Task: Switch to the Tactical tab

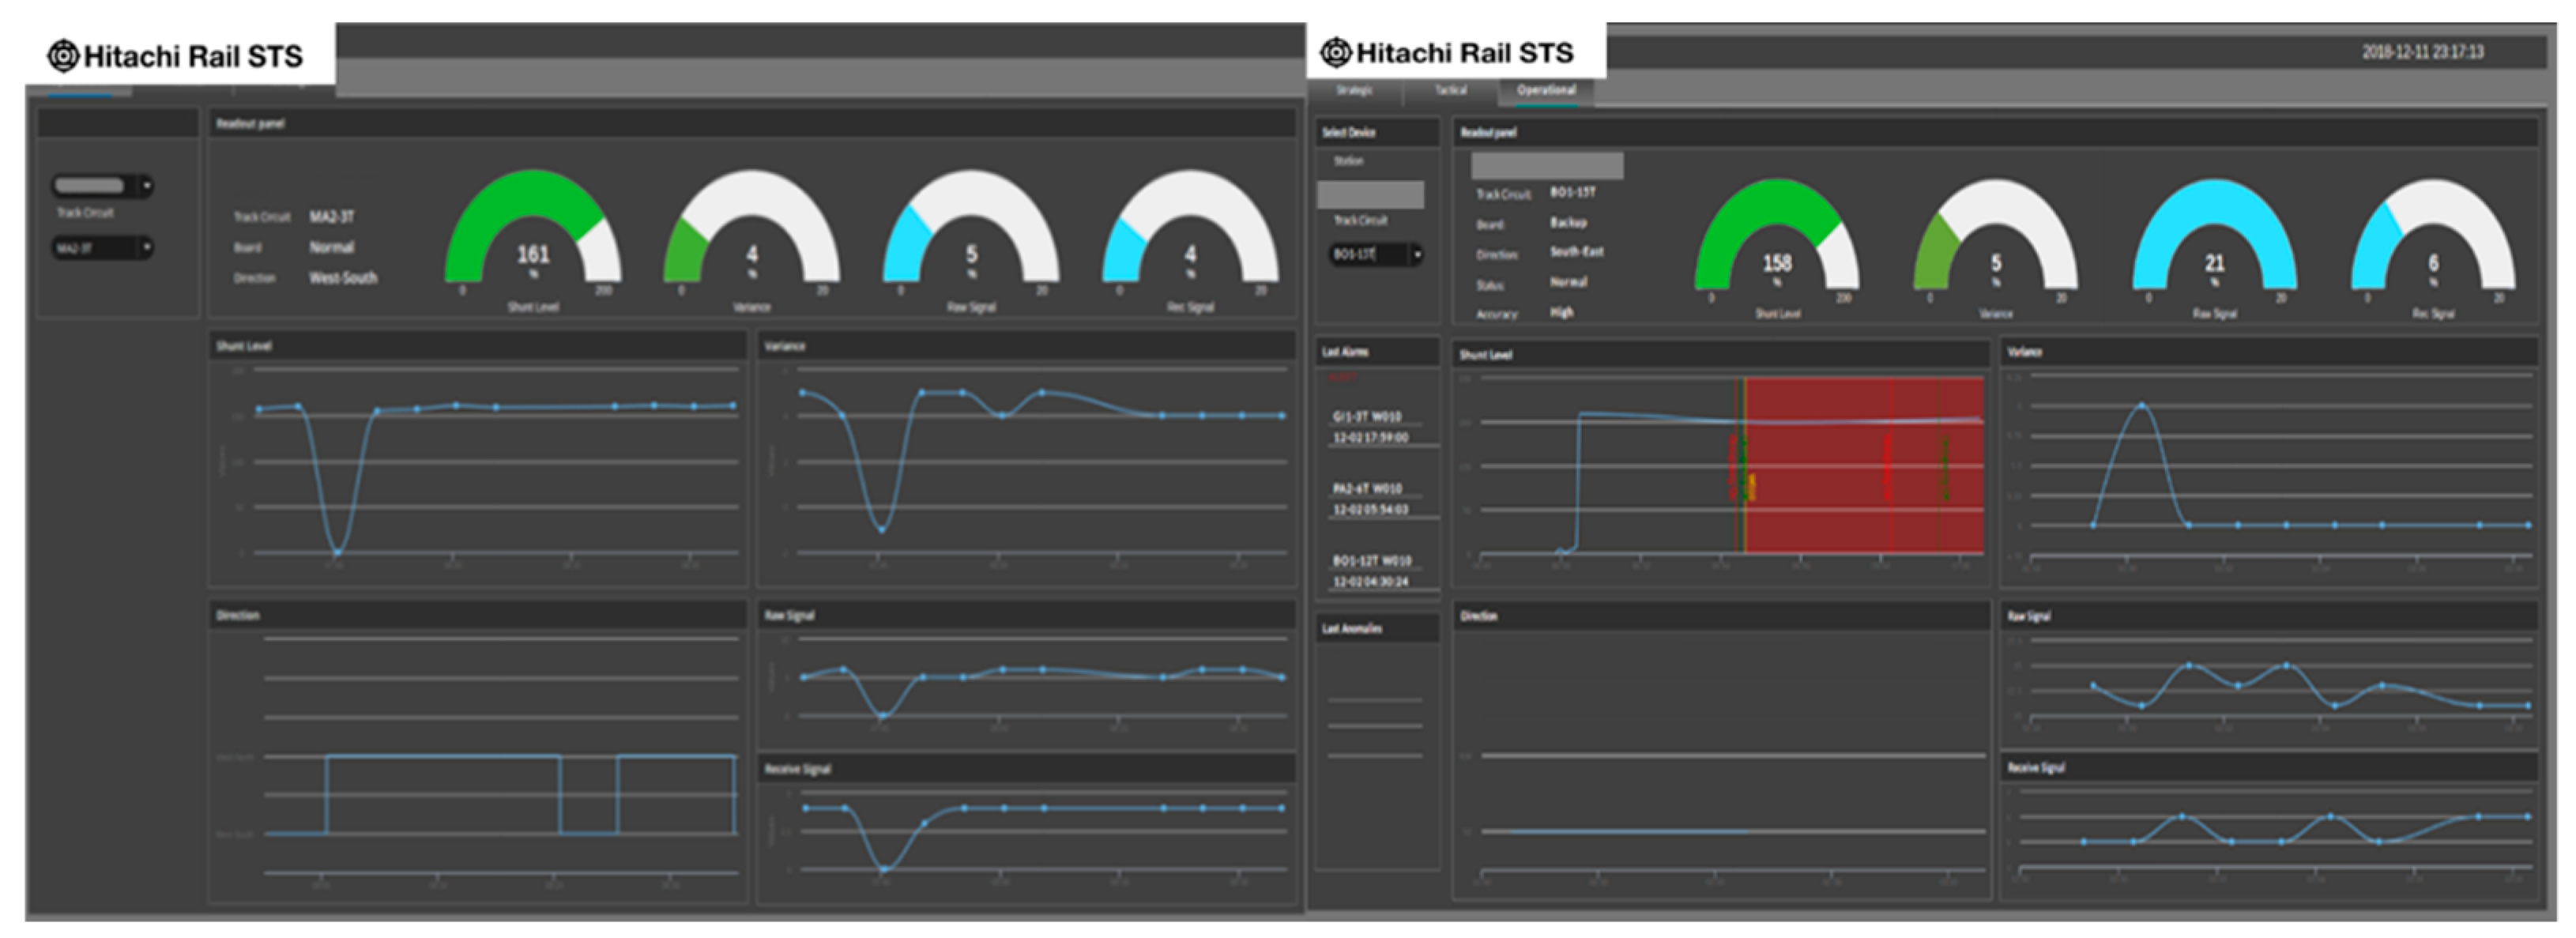Action: tap(1450, 90)
